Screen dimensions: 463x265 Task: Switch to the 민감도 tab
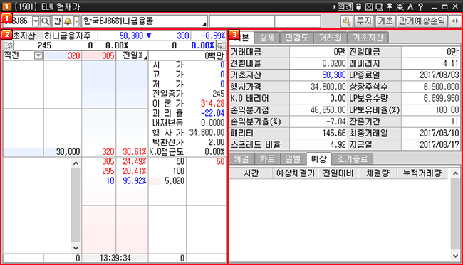[x=296, y=38]
